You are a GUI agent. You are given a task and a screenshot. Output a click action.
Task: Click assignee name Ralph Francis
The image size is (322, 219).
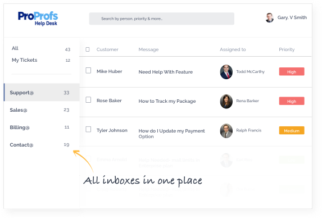[x=249, y=130]
